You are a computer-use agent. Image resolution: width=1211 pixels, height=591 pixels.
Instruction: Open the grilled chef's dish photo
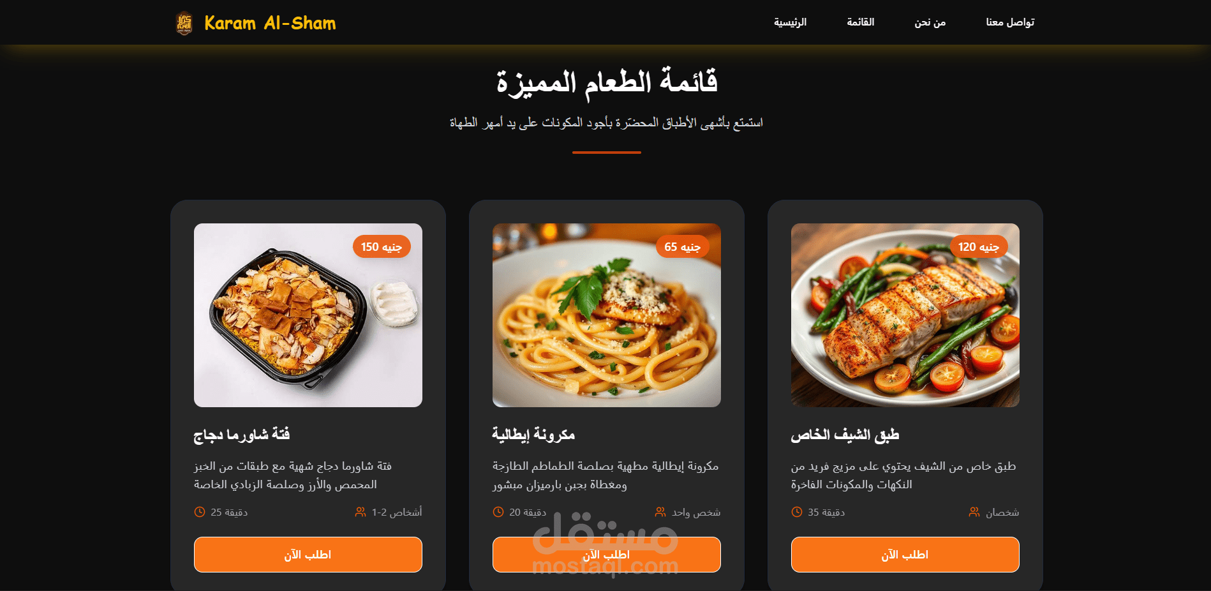coord(905,315)
